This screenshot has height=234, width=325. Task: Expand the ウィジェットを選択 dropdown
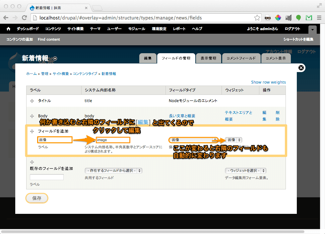(245, 171)
